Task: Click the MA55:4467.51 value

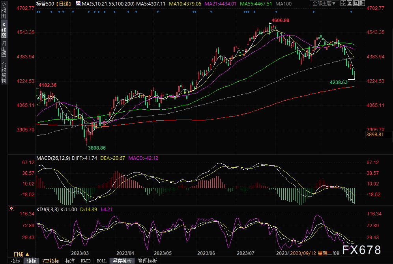Action: (x=256, y=4)
